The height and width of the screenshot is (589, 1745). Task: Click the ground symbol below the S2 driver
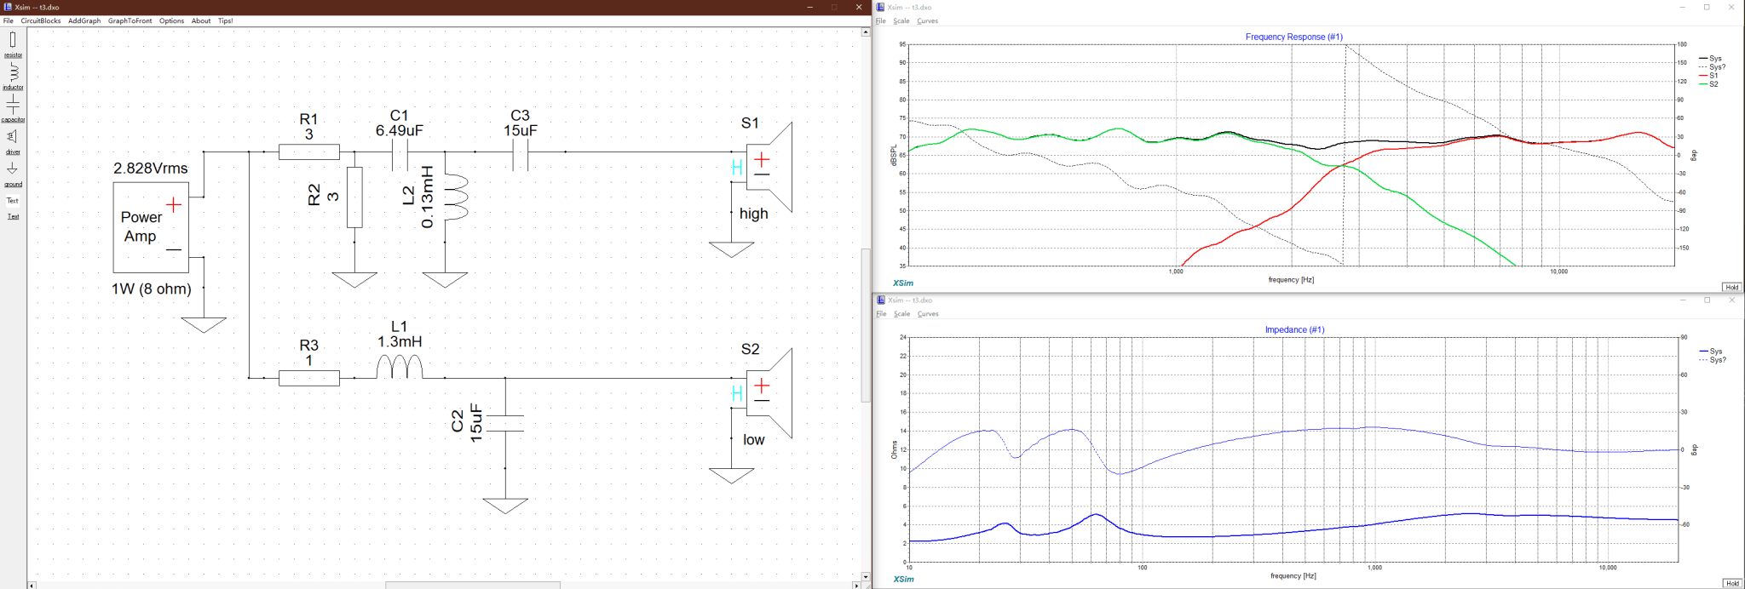pyautogui.click(x=731, y=476)
